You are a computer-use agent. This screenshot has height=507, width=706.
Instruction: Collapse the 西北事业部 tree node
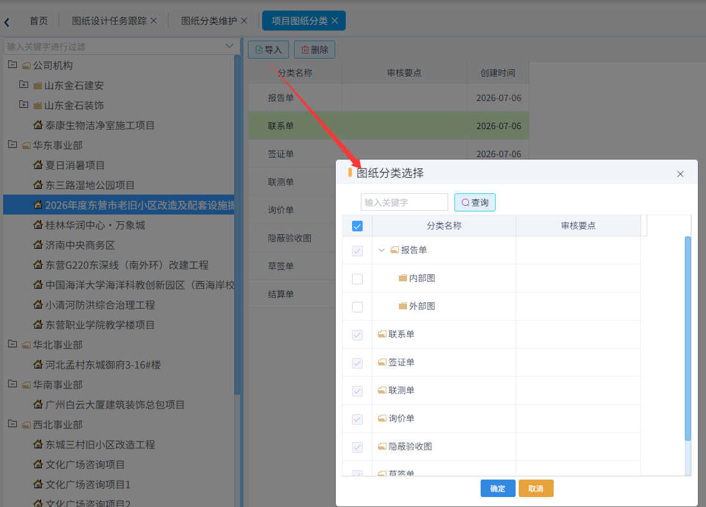(x=12, y=424)
